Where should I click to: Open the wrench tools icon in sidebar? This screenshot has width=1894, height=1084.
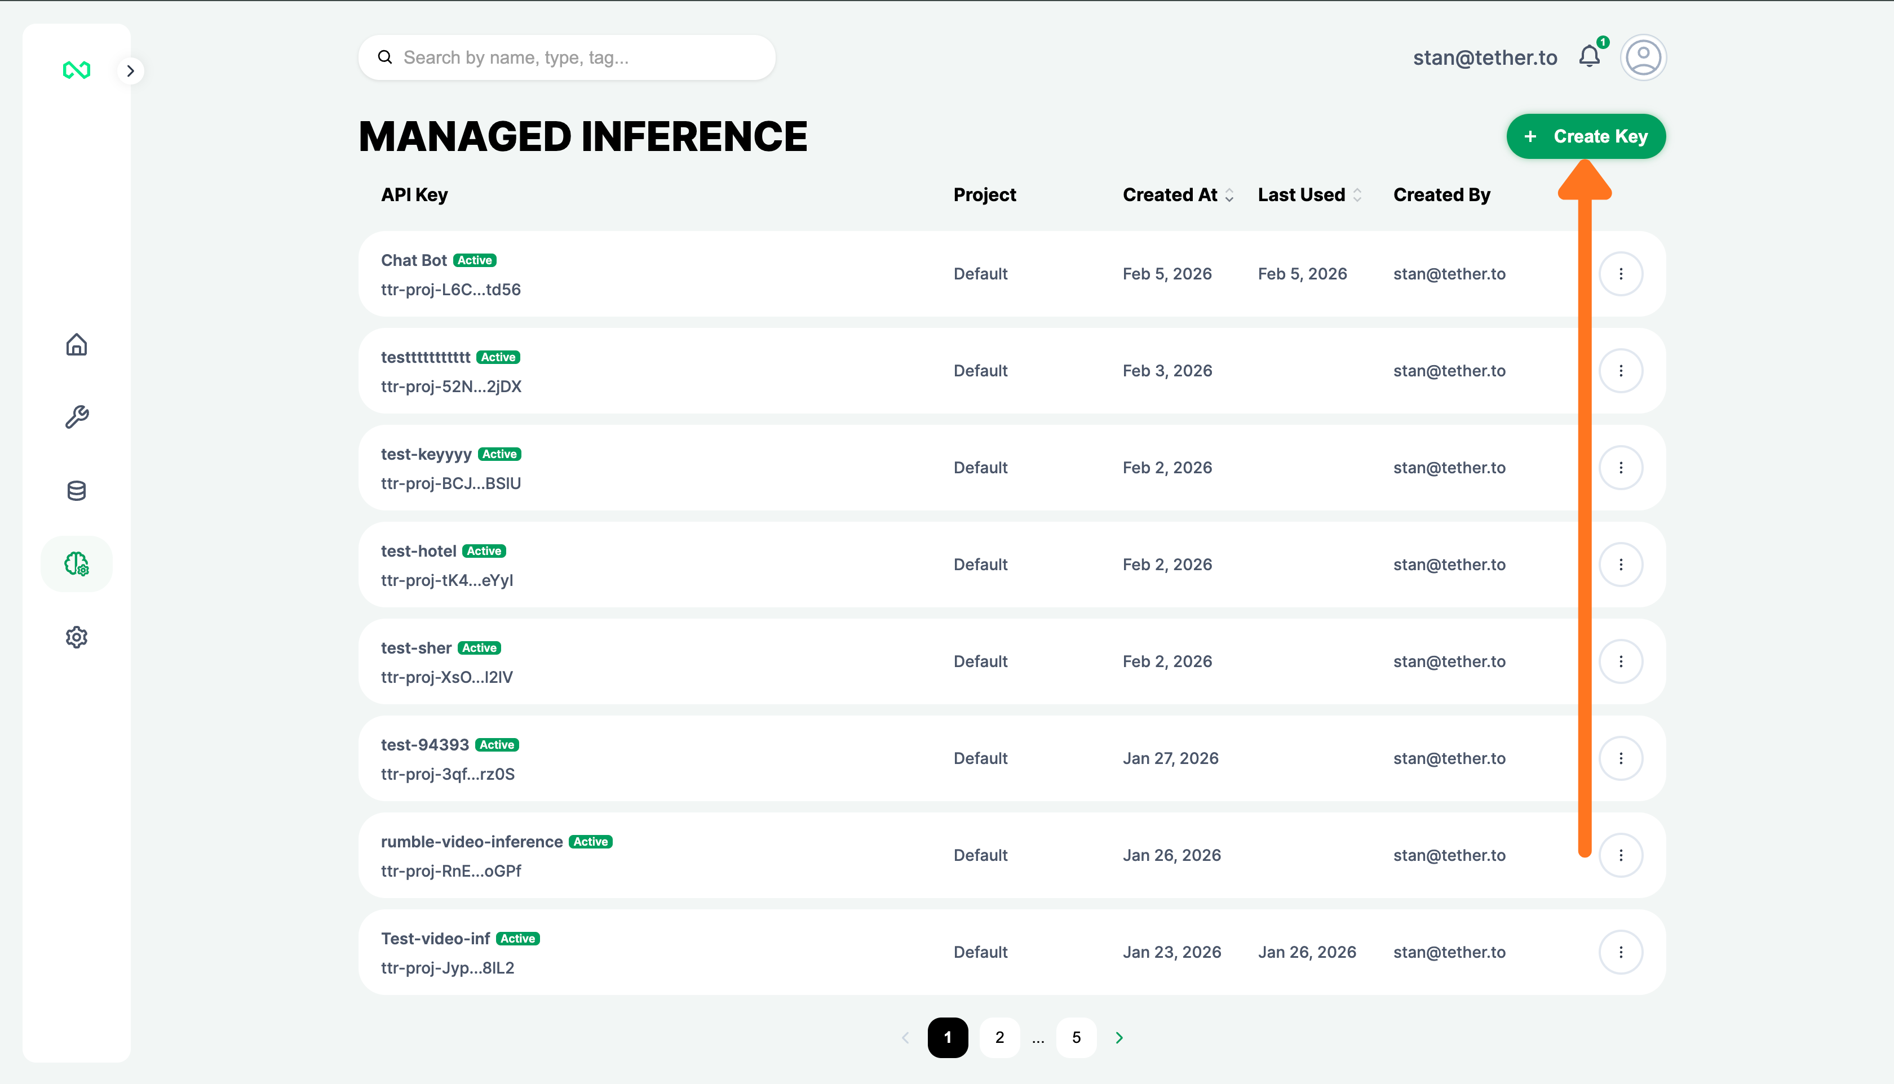pos(76,417)
